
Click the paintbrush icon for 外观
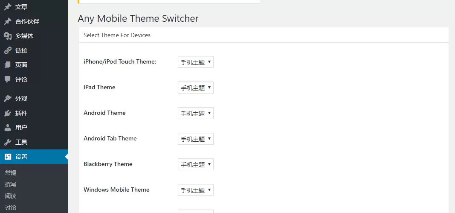(x=8, y=99)
